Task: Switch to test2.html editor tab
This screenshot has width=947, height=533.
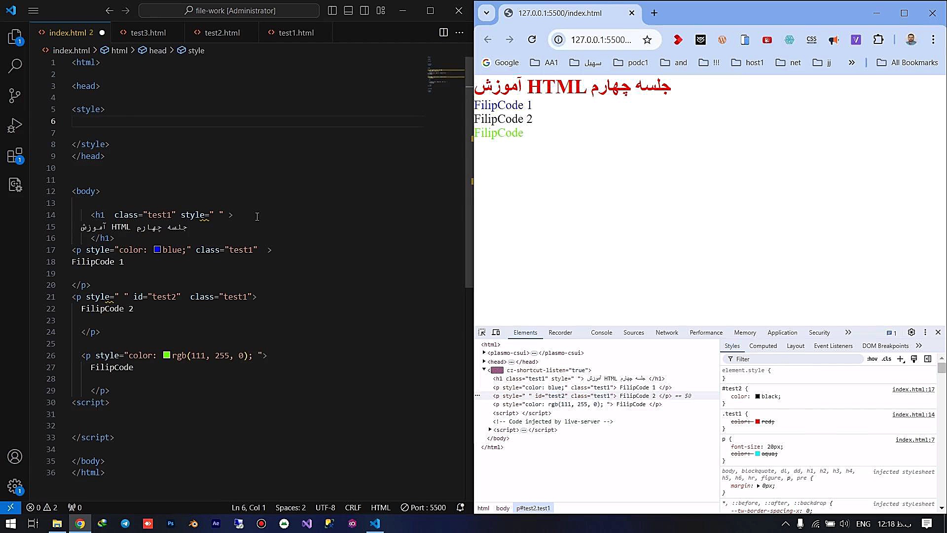Action: pyautogui.click(x=222, y=33)
